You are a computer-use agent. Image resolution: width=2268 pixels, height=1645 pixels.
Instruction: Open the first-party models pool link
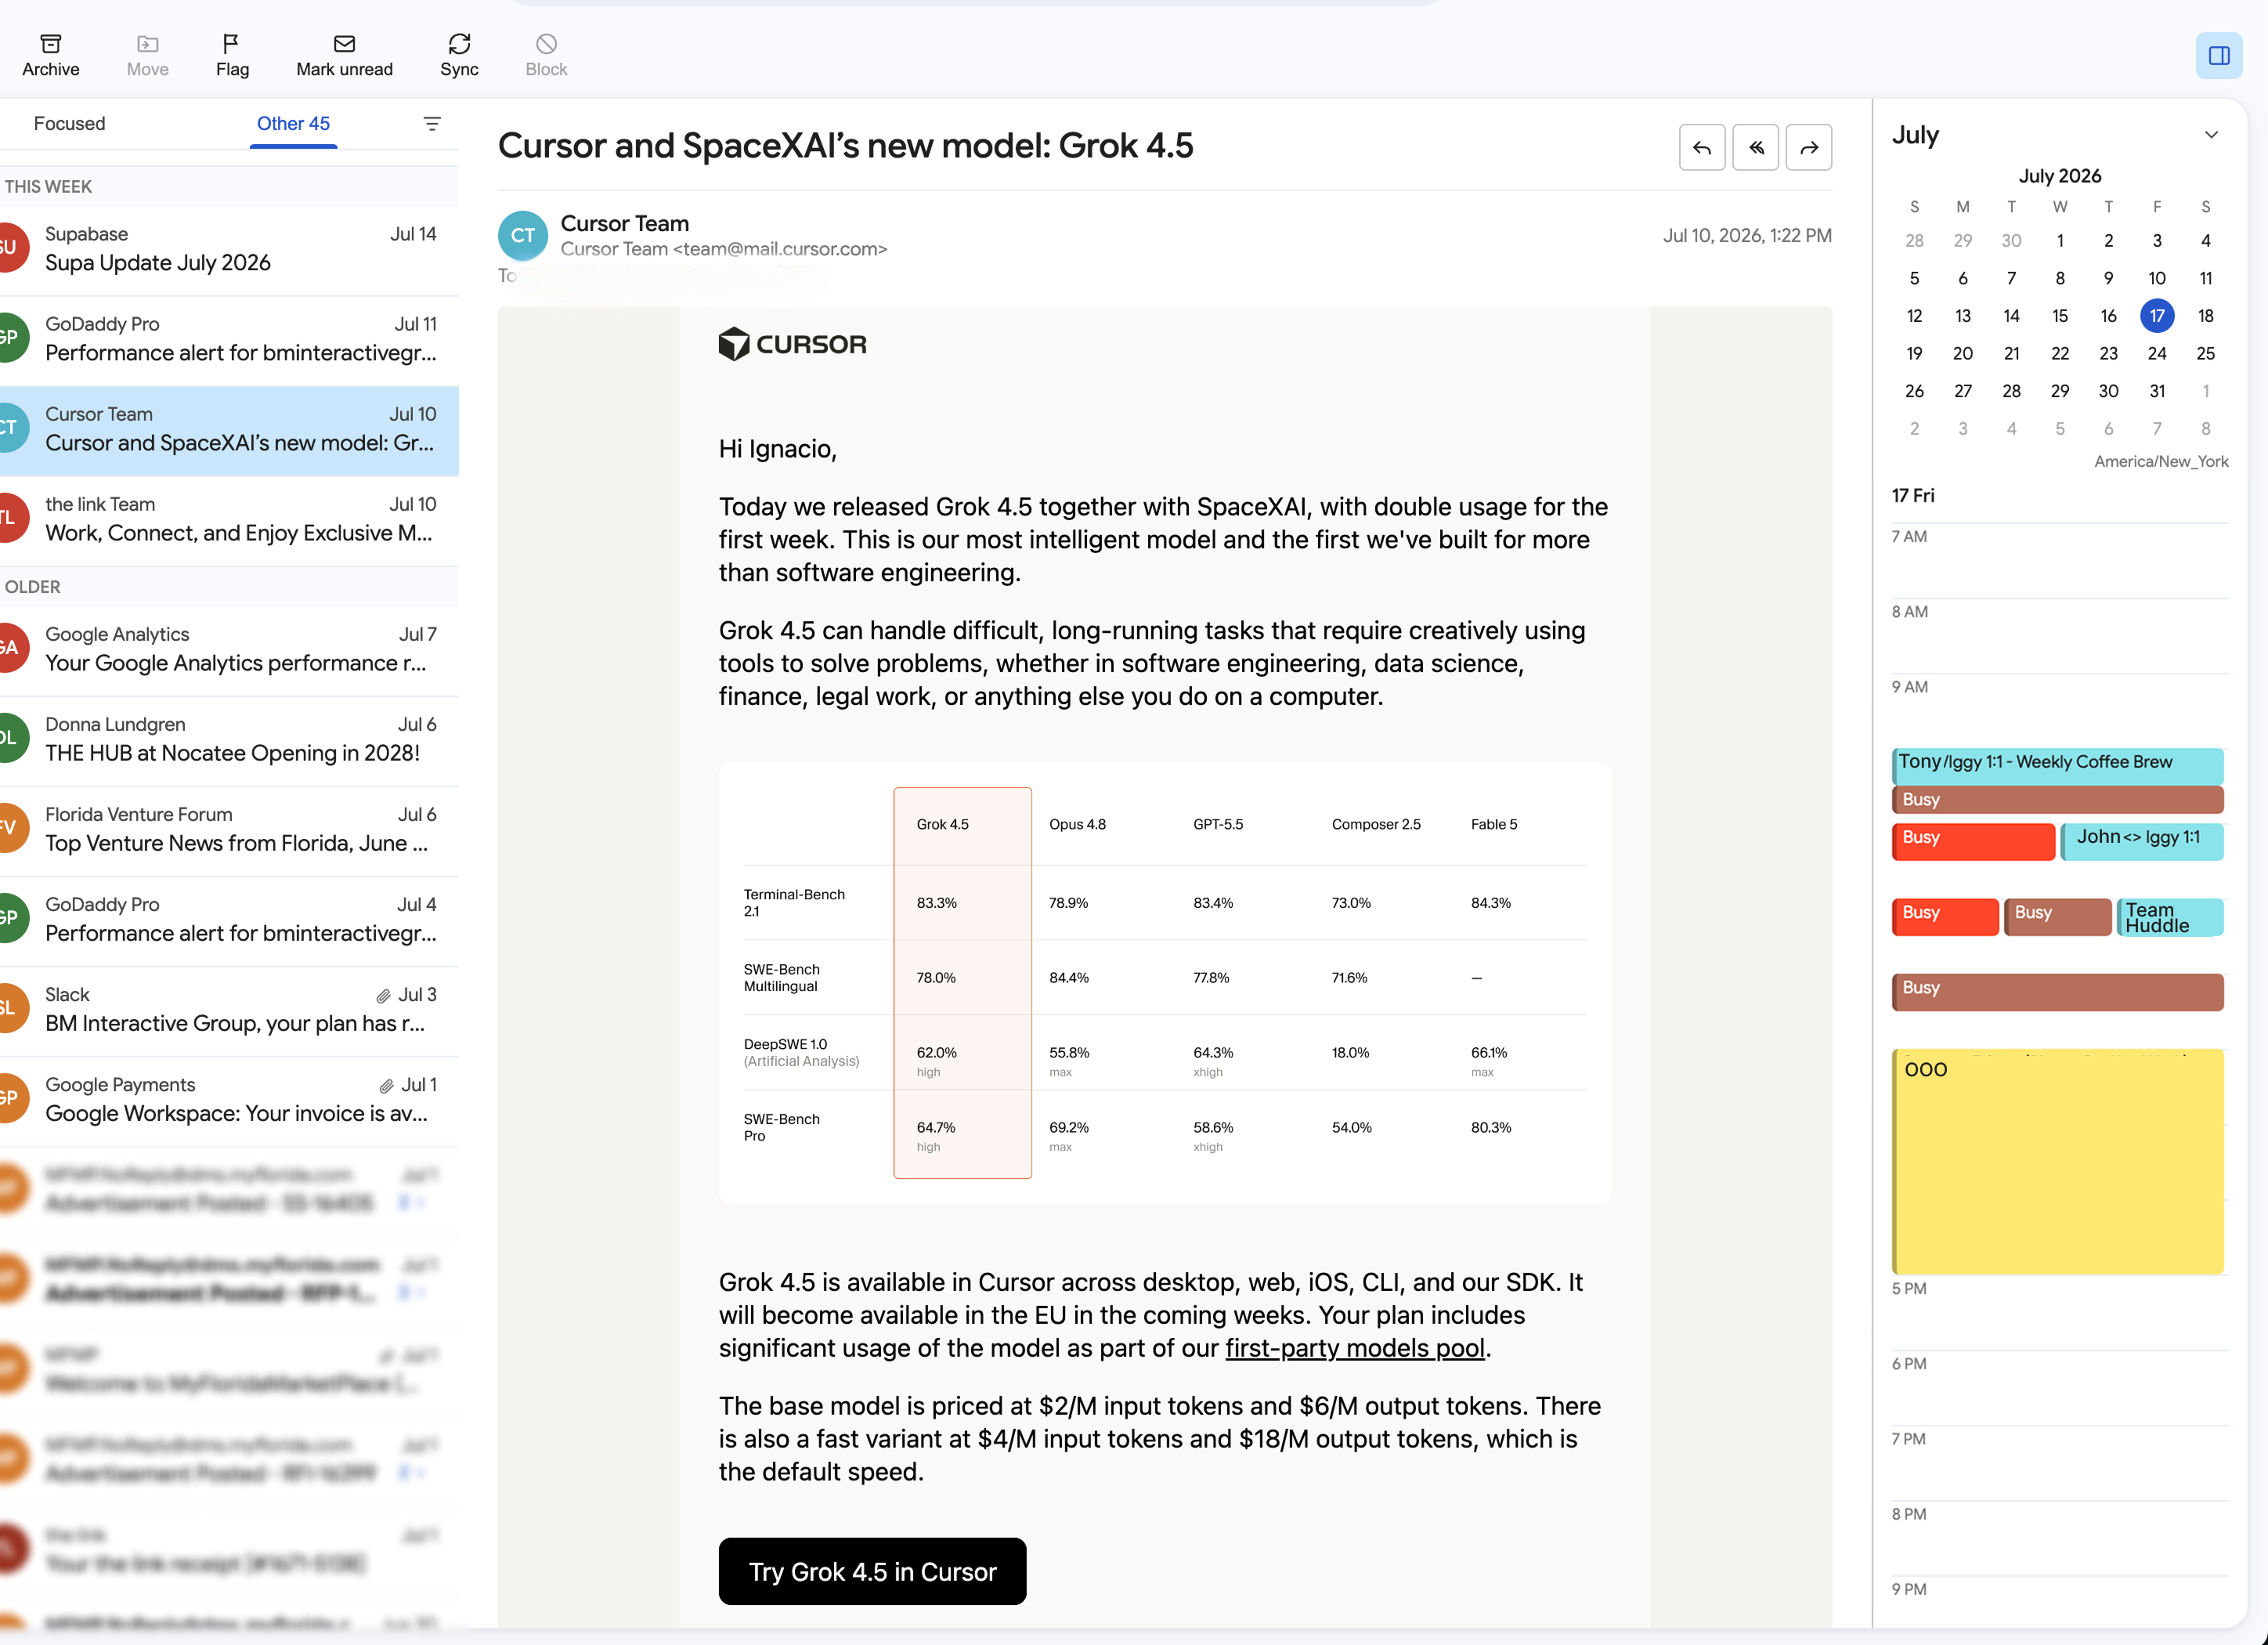(x=1355, y=1348)
